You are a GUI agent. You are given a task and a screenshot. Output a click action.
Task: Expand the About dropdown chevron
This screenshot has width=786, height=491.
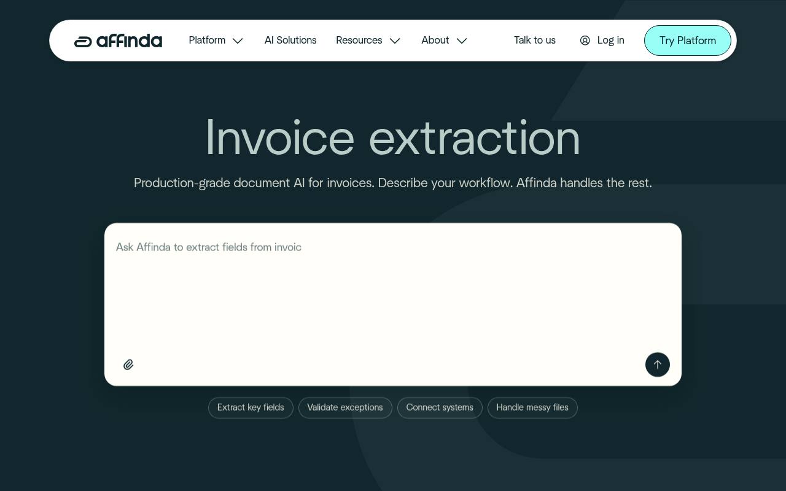pyautogui.click(x=462, y=41)
